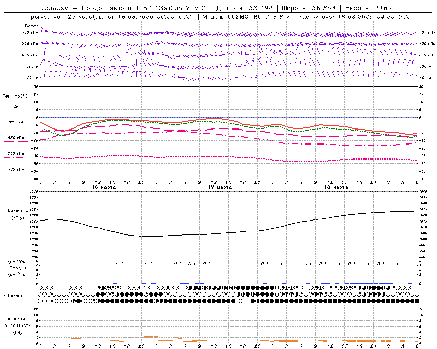This screenshot has height=349, width=437.
Task: Click the '18 марта' date label
Action: (x=336, y=187)
